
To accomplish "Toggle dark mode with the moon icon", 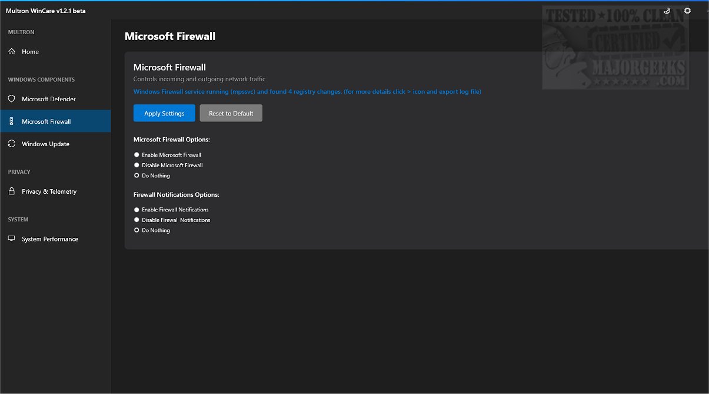I will point(667,11).
